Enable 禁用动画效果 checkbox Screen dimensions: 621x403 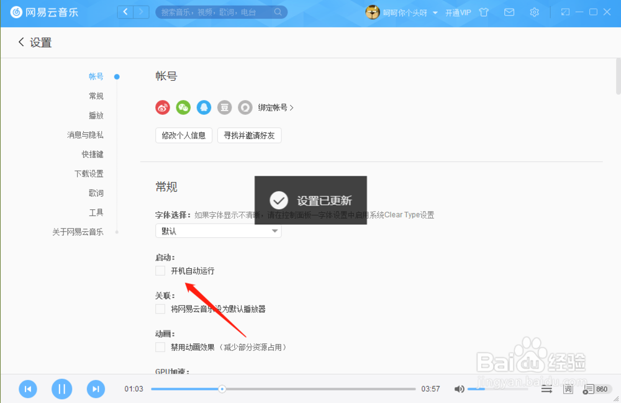(x=160, y=347)
